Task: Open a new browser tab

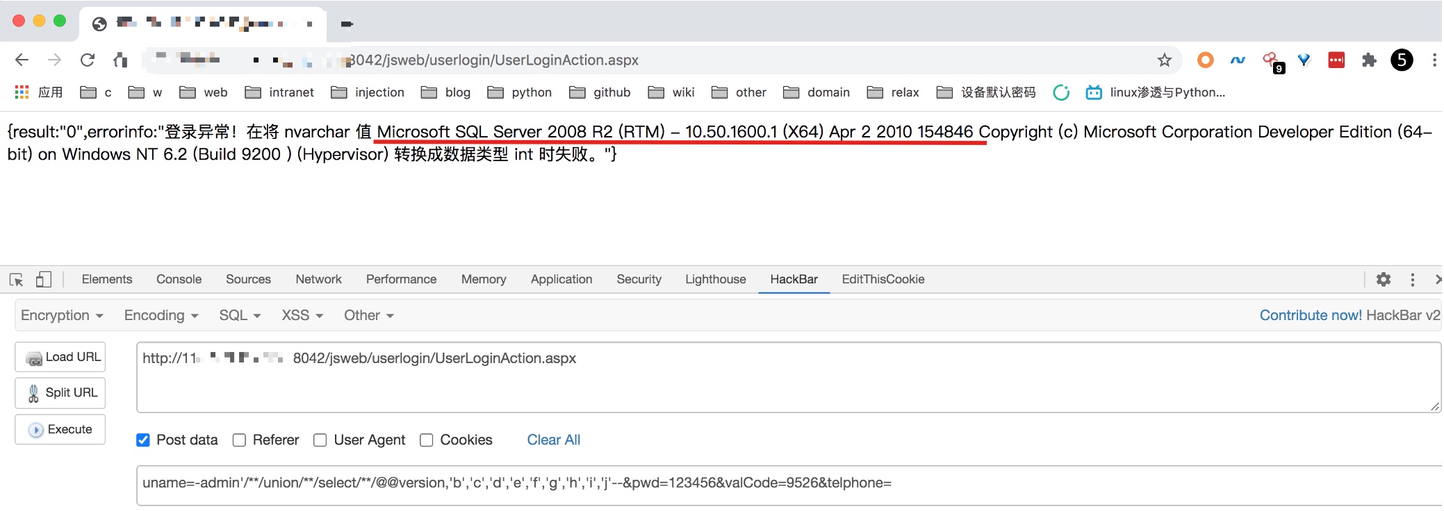Action: (x=347, y=24)
